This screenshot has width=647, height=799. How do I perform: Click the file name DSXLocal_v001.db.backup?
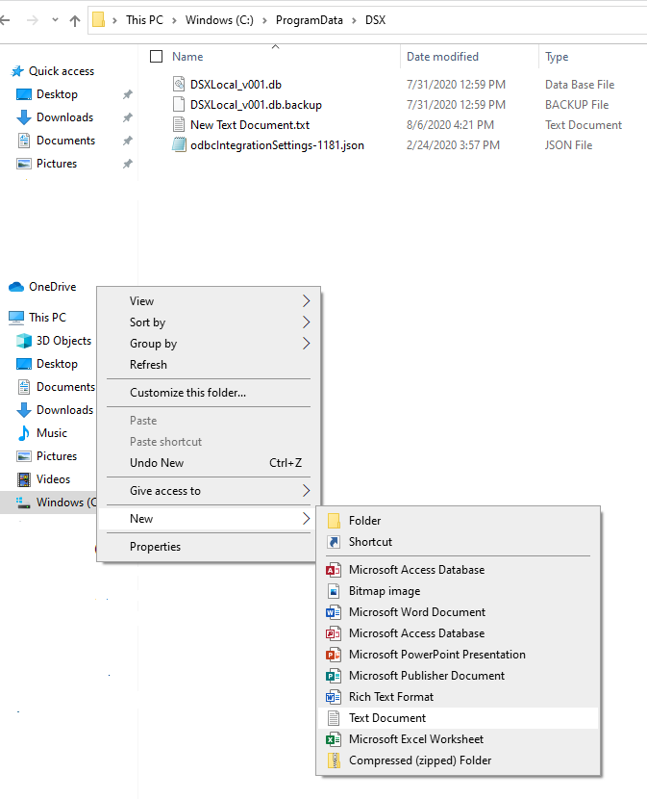click(x=256, y=105)
